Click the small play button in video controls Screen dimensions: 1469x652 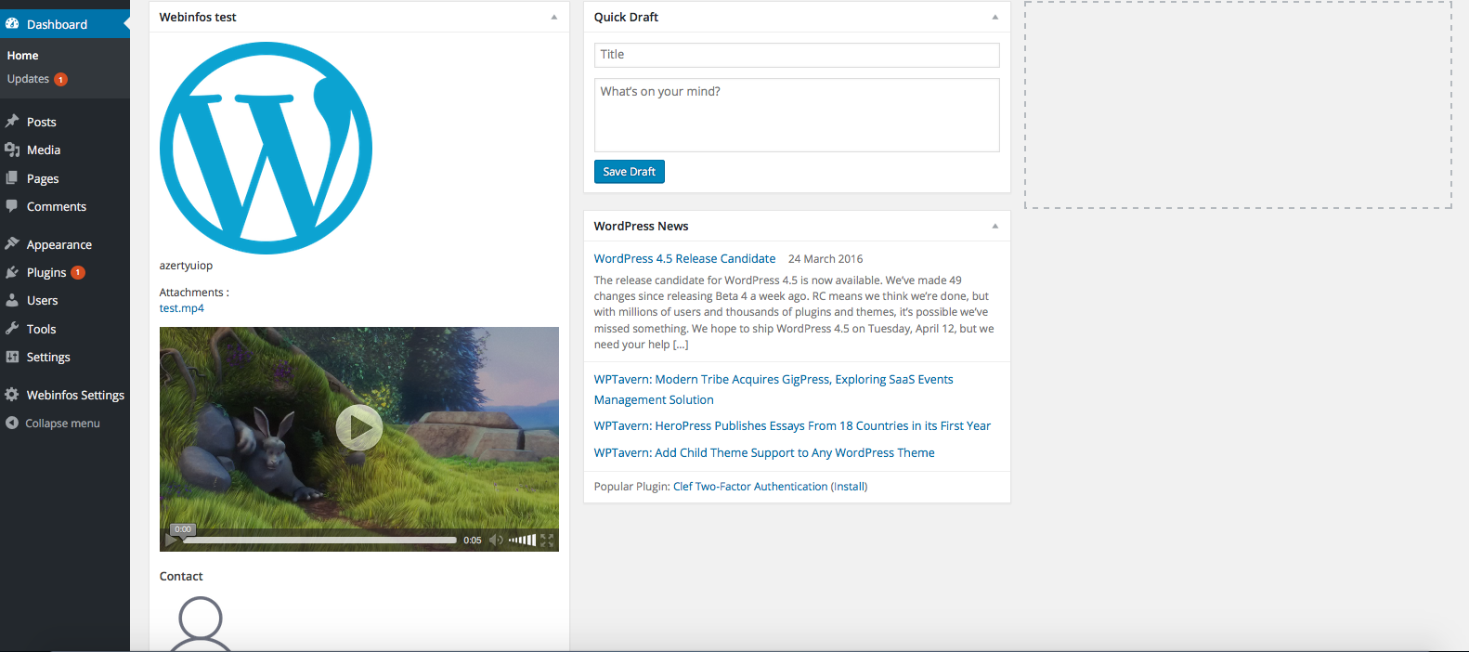coord(171,540)
